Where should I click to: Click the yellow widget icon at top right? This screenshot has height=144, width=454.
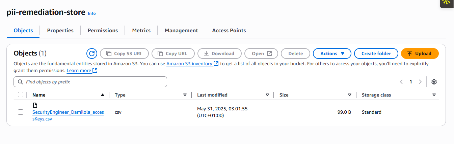pyautogui.click(x=447, y=2)
